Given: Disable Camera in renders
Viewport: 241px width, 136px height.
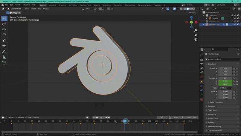Looking at the screenshot, I should (x=238, y=19).
